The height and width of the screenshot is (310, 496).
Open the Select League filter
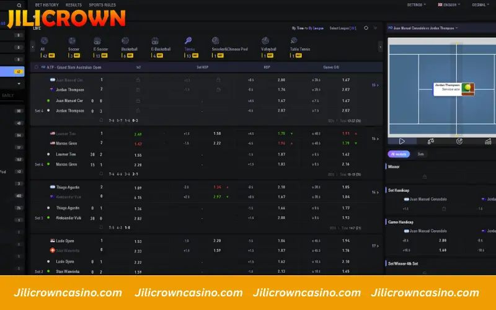[x=343, y=28]
